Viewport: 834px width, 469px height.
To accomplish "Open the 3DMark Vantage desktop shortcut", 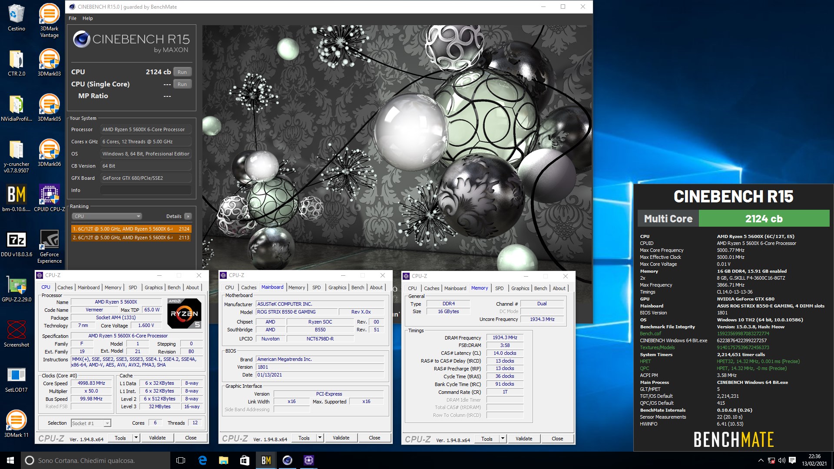I will tap(49, 20).
